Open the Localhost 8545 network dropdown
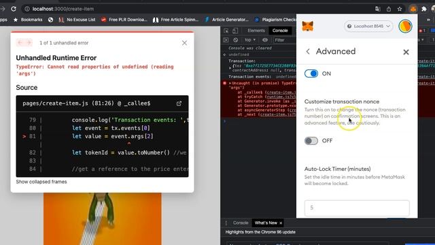The height and width of the screenshot is (245, 435). (368, 26)
